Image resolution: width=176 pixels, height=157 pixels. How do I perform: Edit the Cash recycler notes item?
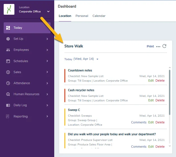tap(151, 100)
